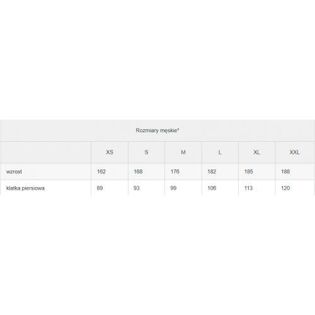Image resolution: width=315 pixels, height=315 pixels.
Task: Click the 'klatka piersiowa' row label
Action: tap(25, 188)
